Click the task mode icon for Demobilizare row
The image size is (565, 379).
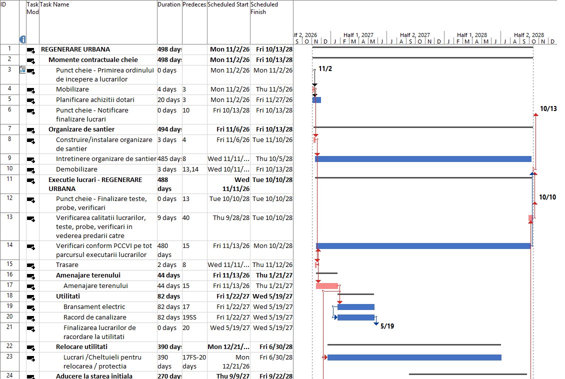(31, 170)
